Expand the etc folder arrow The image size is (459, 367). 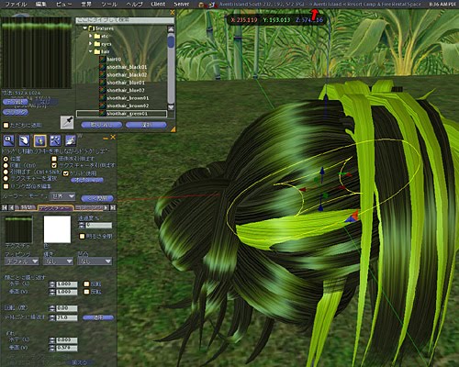91,36
